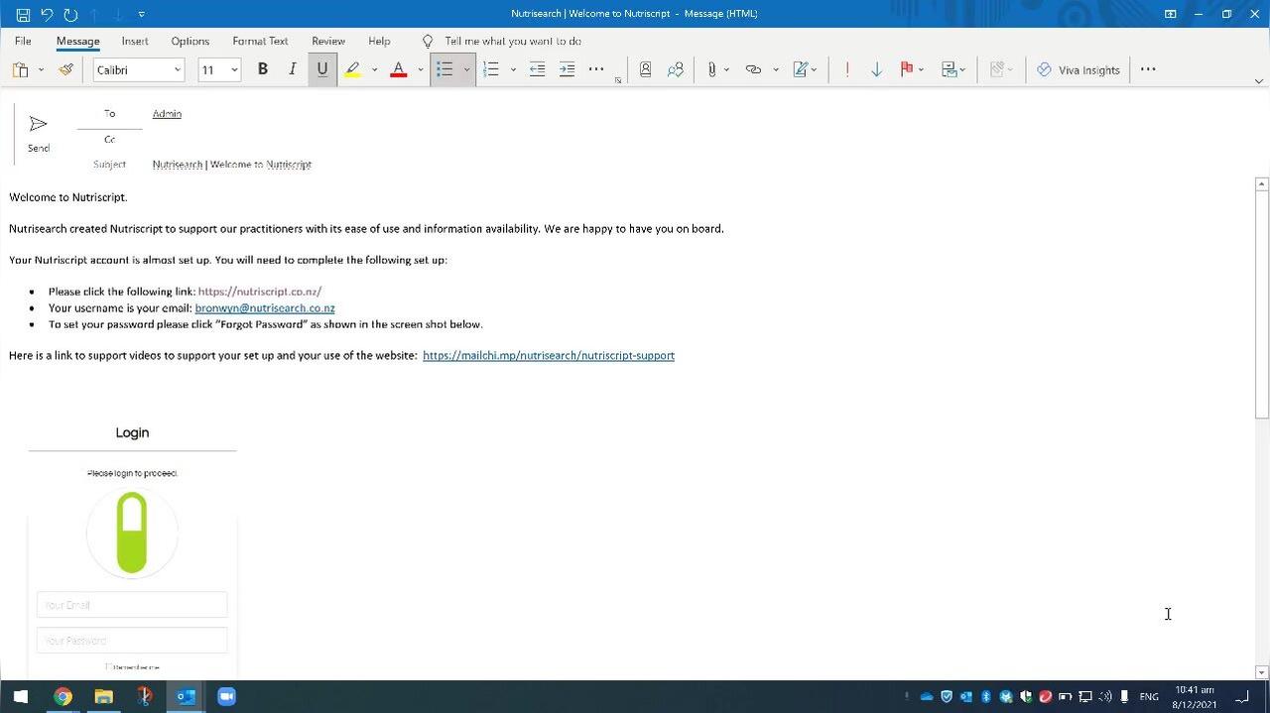Open Zoom from the taskbar
Screen dimensions: 1270x713
226,696
